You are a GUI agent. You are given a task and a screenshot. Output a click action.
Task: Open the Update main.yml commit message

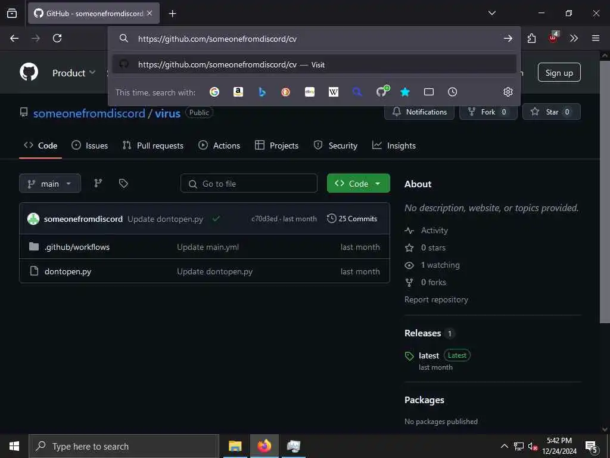(x=208, y=247)
